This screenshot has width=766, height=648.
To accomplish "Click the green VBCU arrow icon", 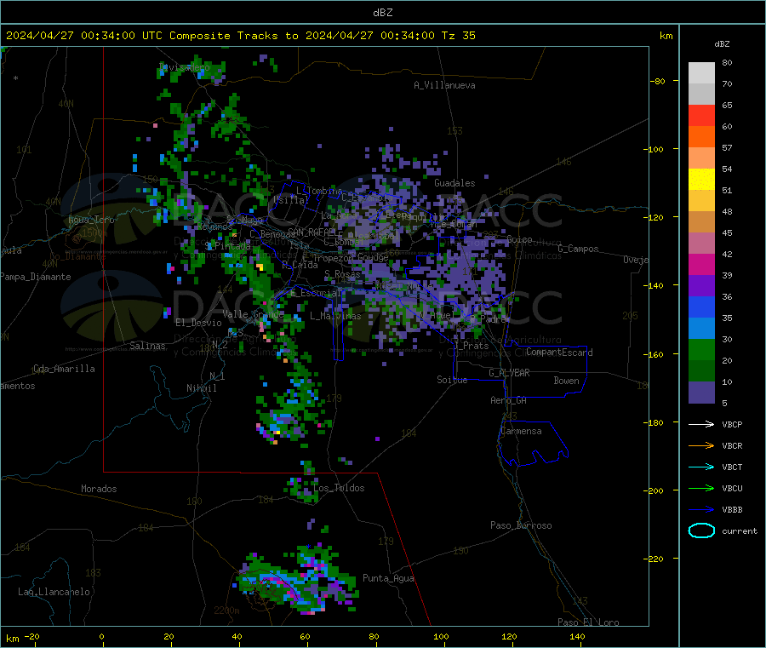I will [701, 488].
